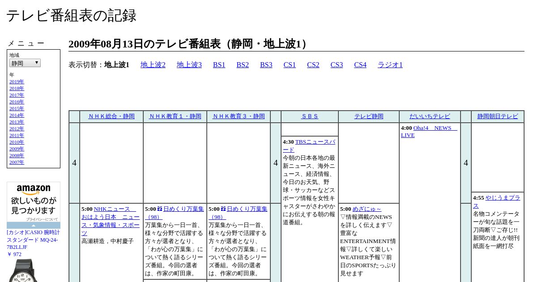Open the TBSニュースバード program link
Screen dimensions: 537x282
click(x=309, y=146)
